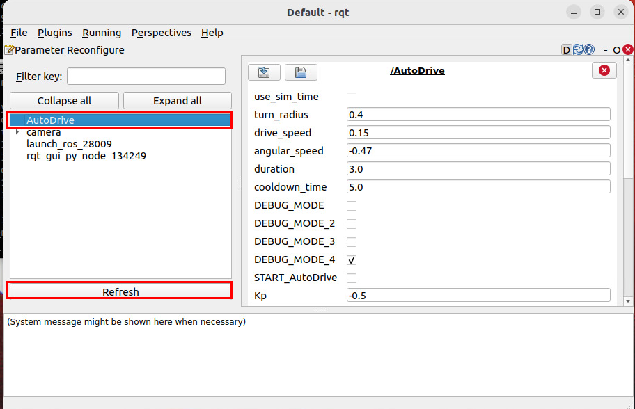Expand the camera tree node
The image size is (635, 409).
click(x=17, y=132)
